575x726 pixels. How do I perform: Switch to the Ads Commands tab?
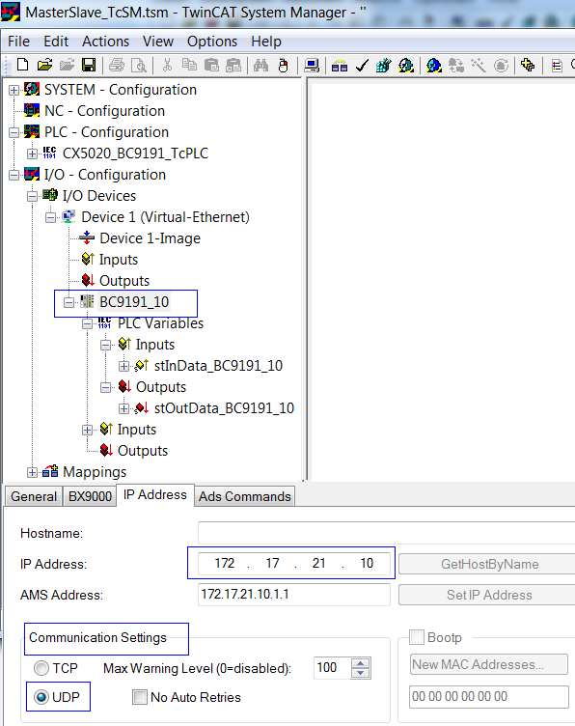click(245, 496)
